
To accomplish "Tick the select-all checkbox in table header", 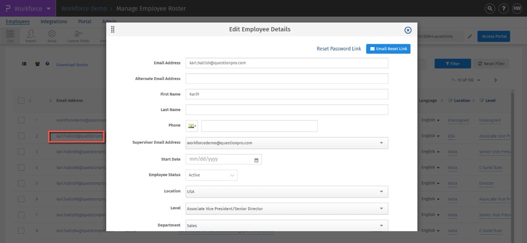I will point(21,100).
